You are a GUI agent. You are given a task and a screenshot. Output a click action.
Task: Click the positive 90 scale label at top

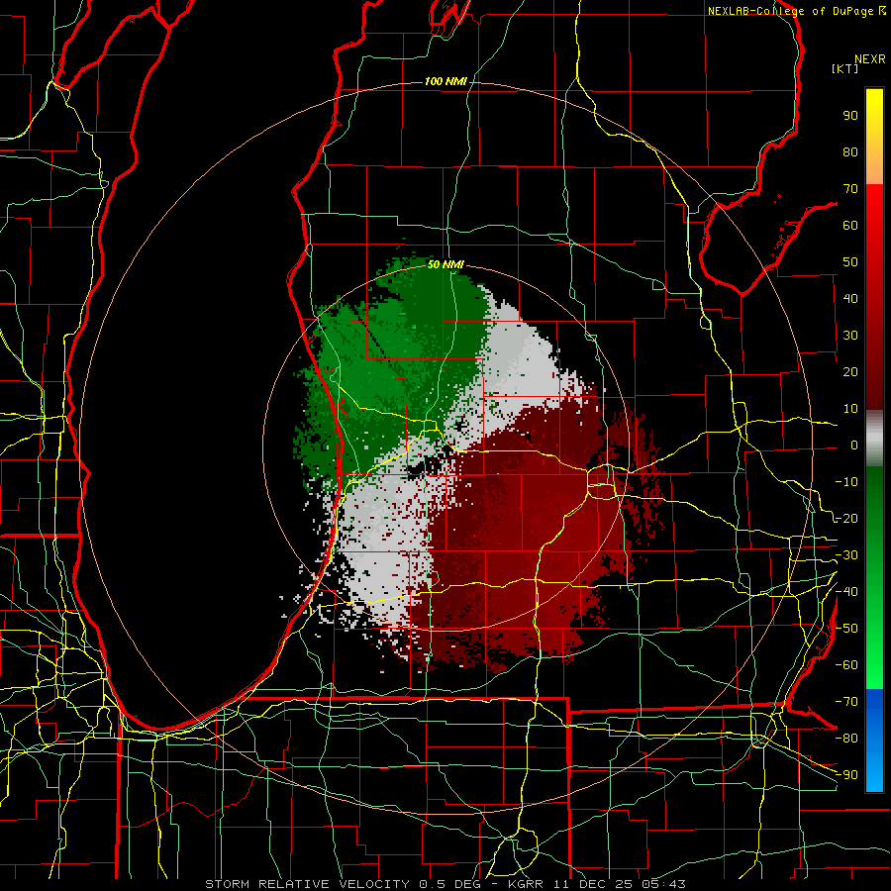[x=850, y=116]
